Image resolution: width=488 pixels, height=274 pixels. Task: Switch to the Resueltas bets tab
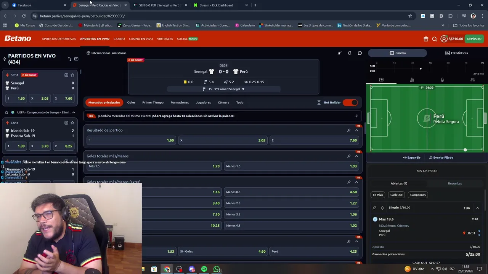(x=455, y=183)
